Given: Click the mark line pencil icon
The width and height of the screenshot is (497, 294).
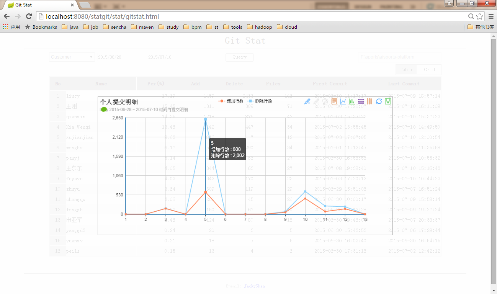Looking at the screenshot, I should (307, 101).
